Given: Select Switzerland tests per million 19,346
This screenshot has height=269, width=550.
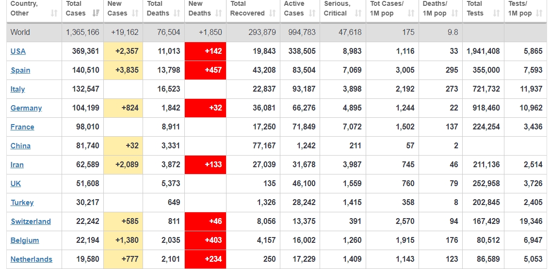Looking at the screenshot, I should 531,222.
